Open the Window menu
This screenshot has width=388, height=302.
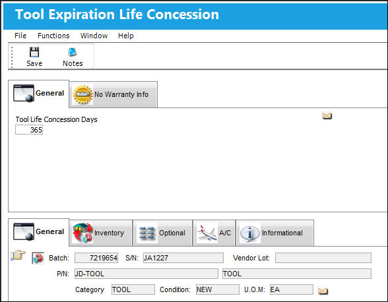94,36
